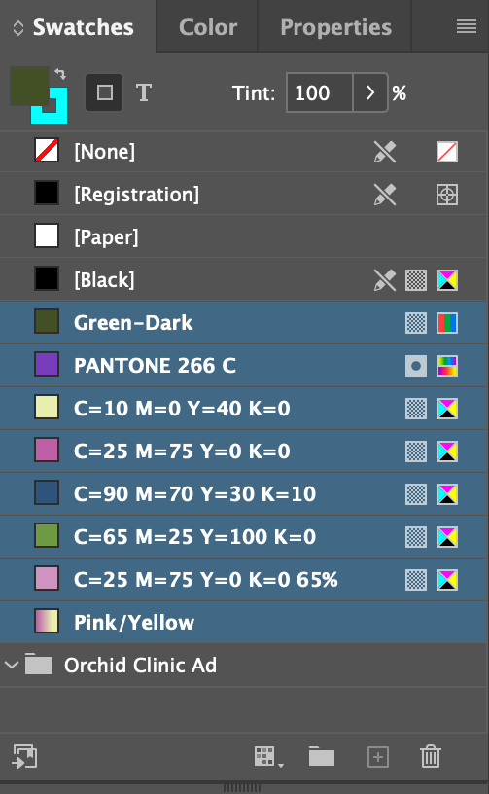This screenshot has width=489, height=794.
Task: Activate the cyan stroke proxy box
Action: tap(49, 106)
